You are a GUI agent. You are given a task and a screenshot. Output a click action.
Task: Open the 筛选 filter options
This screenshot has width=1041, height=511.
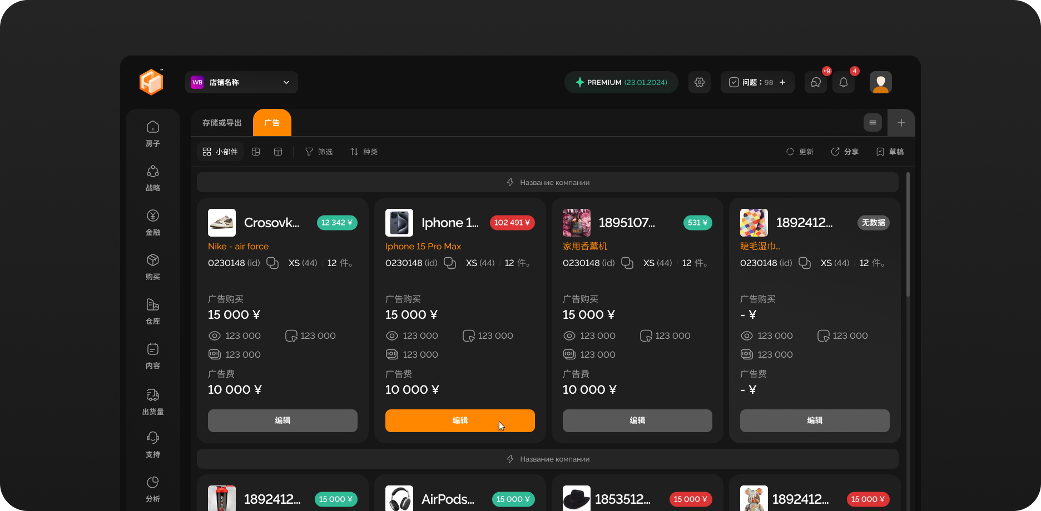point(319,152)
